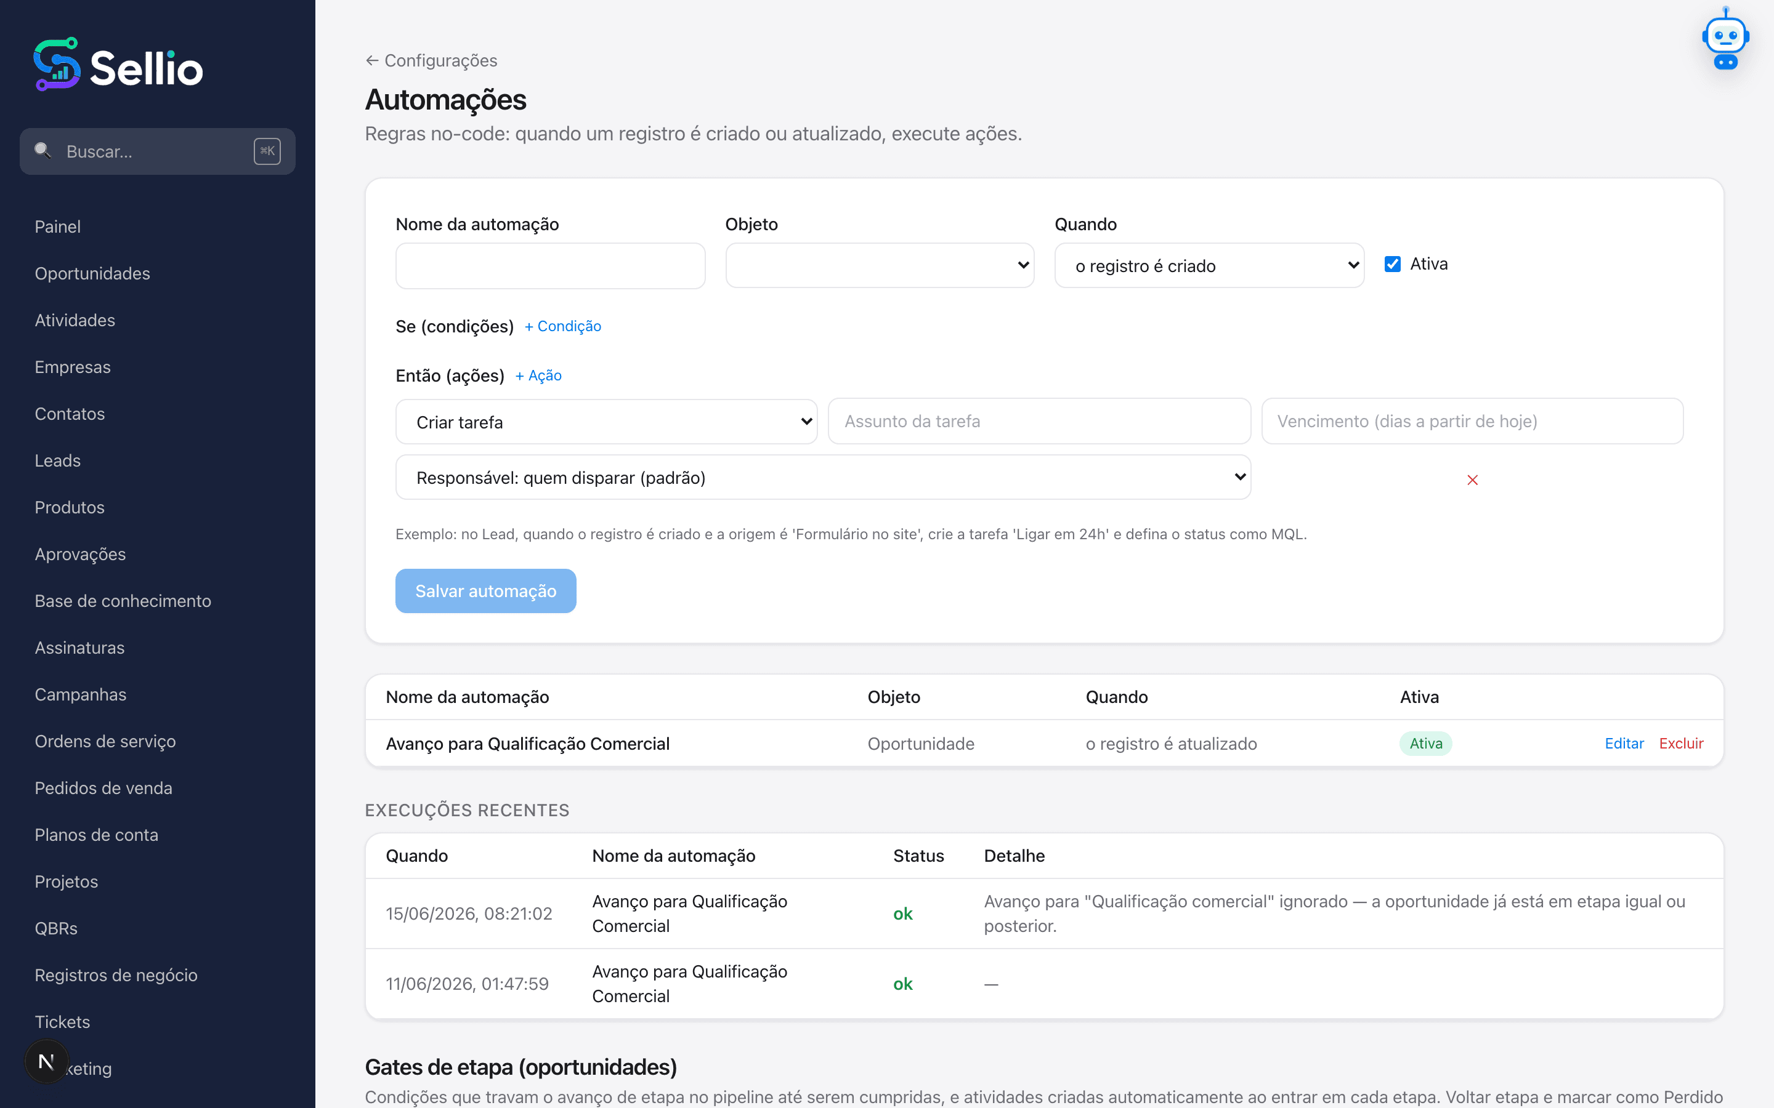Select automation name Avanço para Qualificação Comercial row
The height and width of the screenshot is (1108, 1774).
point(528,744)
